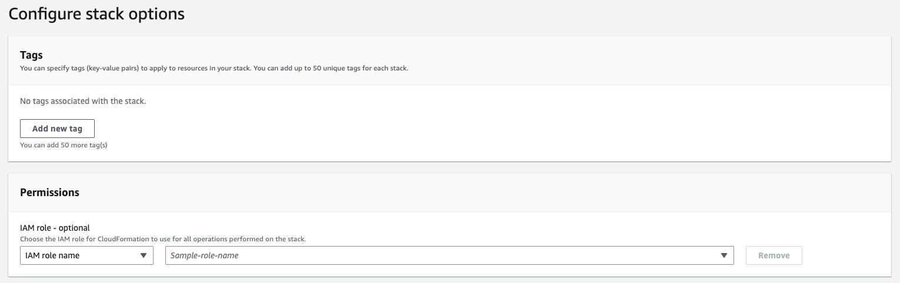
Task: Select the Configure stack options page heading
Action: [96, 14]
